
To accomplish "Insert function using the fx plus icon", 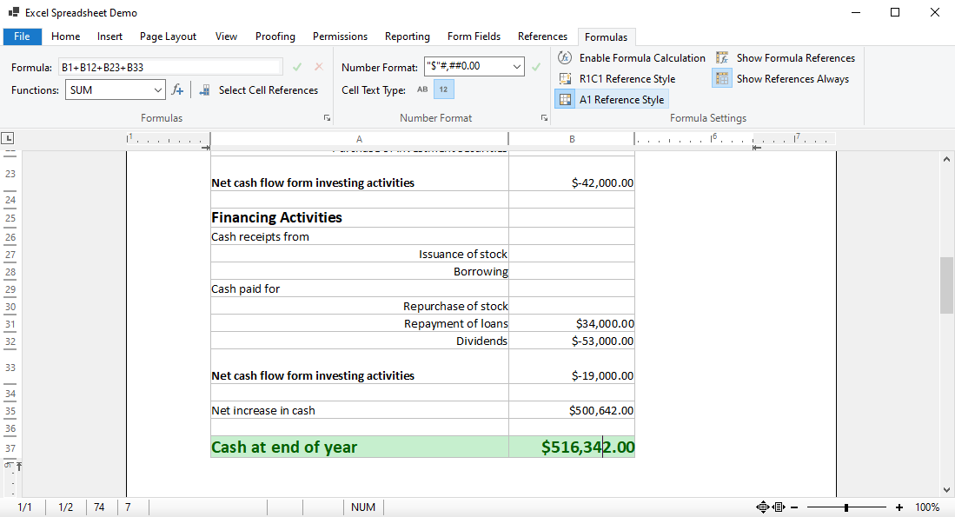I will 177,90.
